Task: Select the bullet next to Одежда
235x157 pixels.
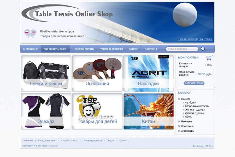Action: point(179,99)
